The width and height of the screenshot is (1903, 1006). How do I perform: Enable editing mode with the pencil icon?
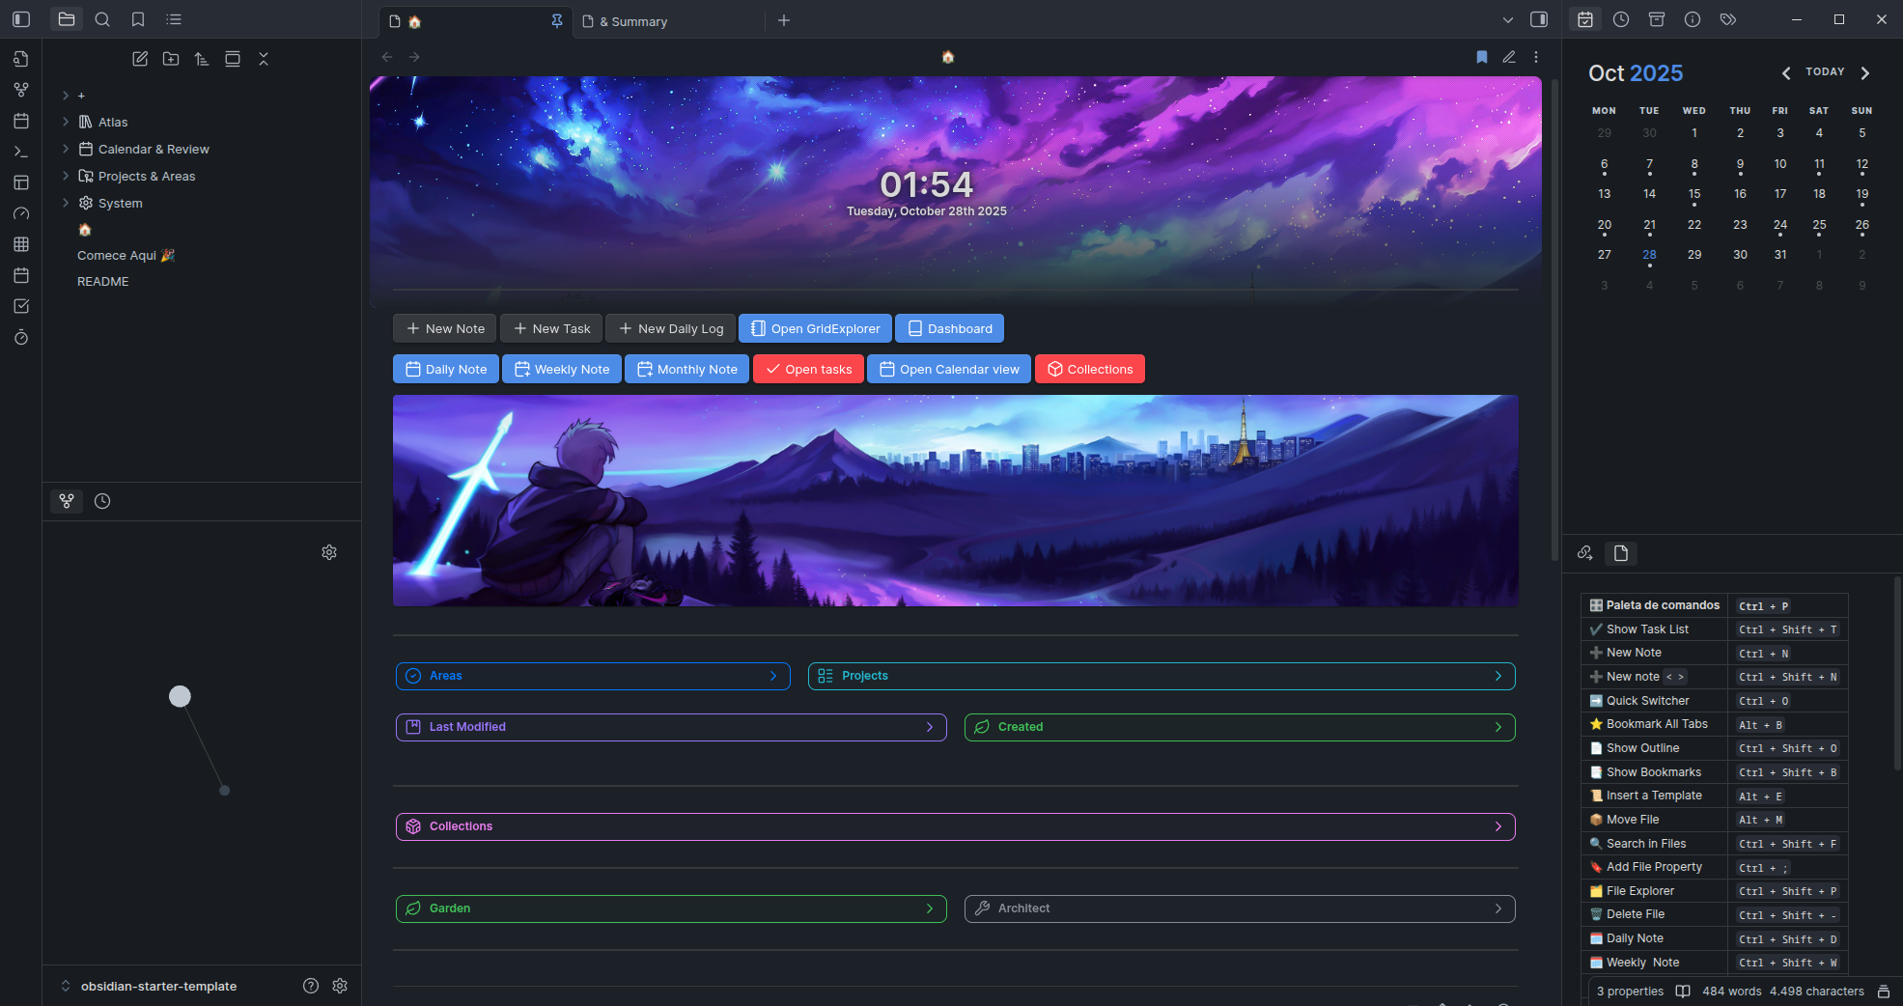(x=1510, y=57)
